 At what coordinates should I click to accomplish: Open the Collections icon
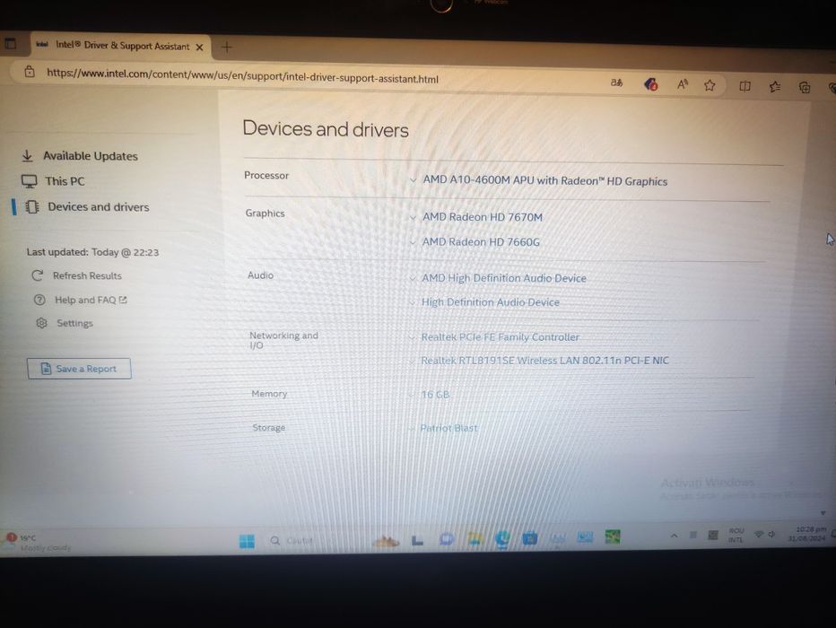[x=805, y=87]
